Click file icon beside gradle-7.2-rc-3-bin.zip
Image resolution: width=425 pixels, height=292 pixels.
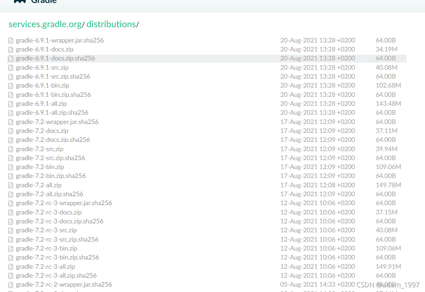coord(11,249)
